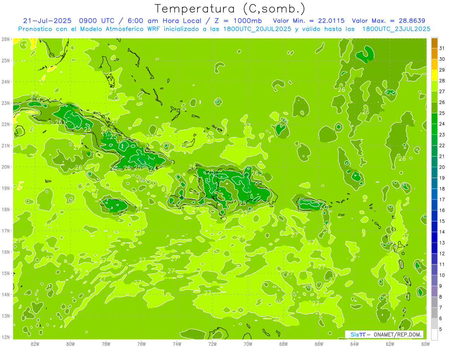
Task: Click the legend value 20 label
Action: pyautogui.click(x=442, y=167)
